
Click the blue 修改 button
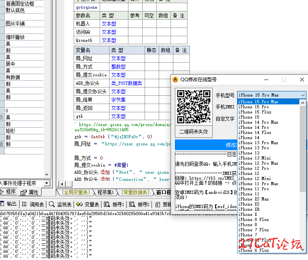206,145
